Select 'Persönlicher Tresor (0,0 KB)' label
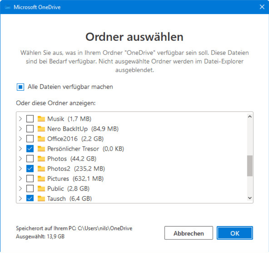This screenshot has height=253, width=269. 86,148
